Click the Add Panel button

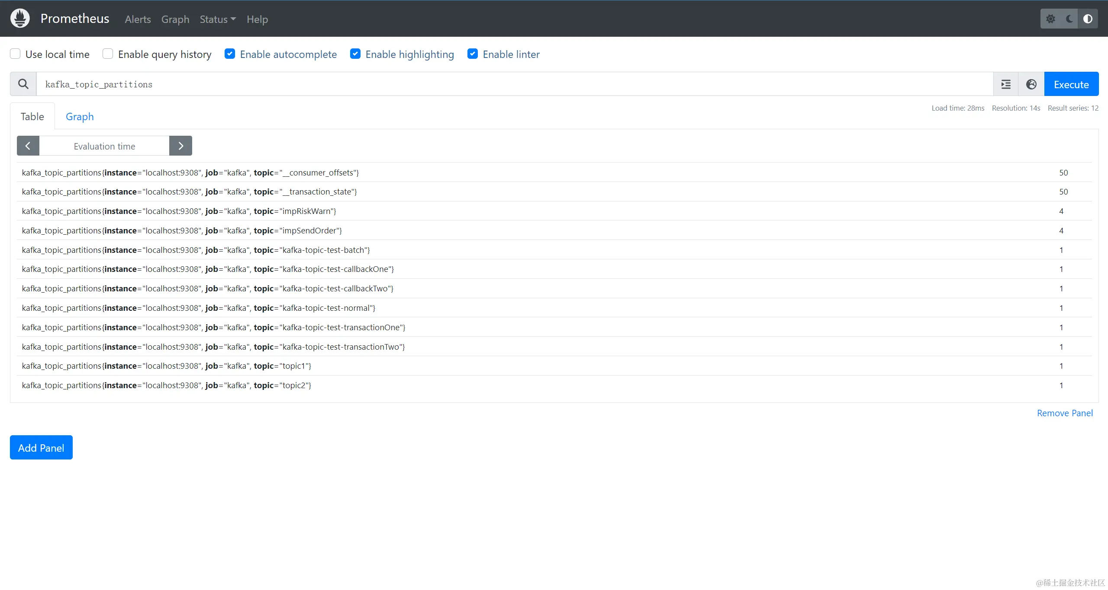pyautogui.click(x=41, y=448)
